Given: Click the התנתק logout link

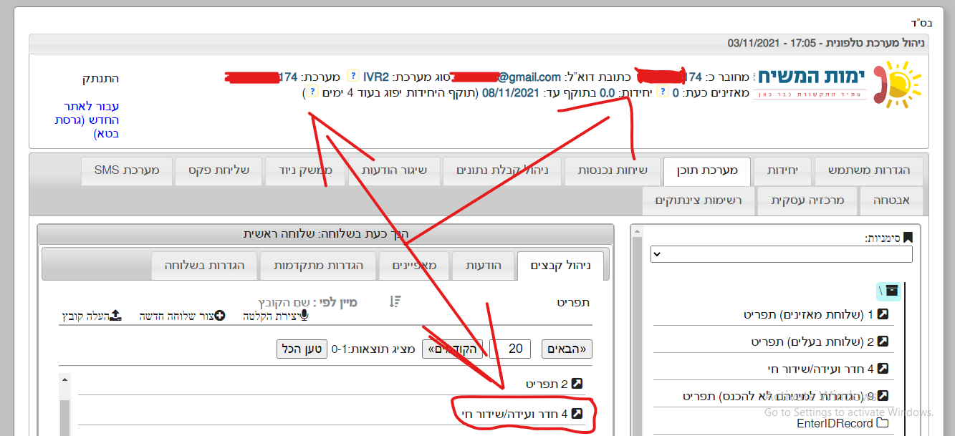Looking at the screenshot, I should click(100, 78).
